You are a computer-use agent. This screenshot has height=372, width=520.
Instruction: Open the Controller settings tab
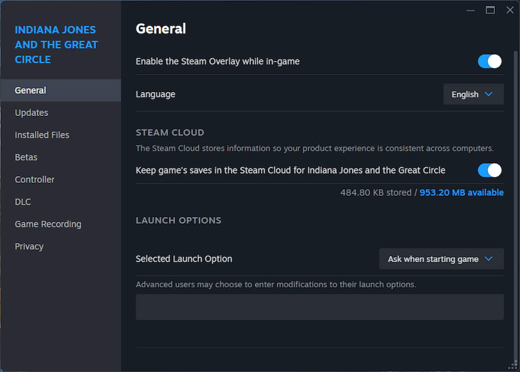point(35,179)
